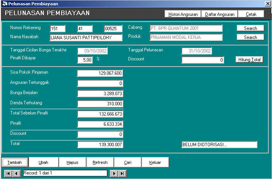Viewport: 272px width, 179px height.
Task: Open Daftar Angsuran list
Action: pyautogui.click(x=220, y=14)
